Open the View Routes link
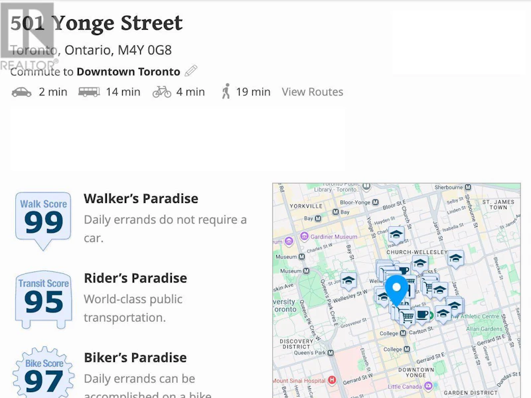The image size is (531, 398). tap(312, 92)
